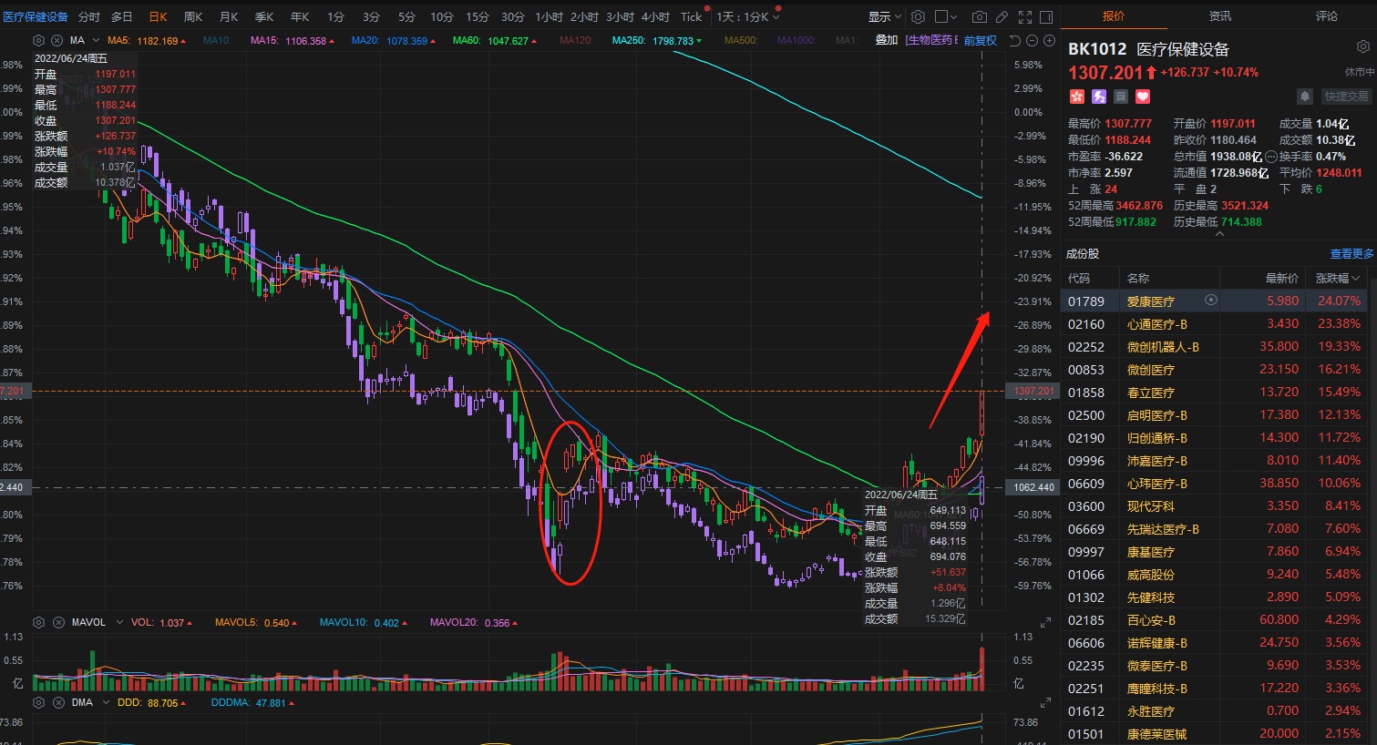Collapse the quote details with up chevron
The height and width of the screenshot is (745, 1377).
pyautogui.click(x=1219, y=235)
